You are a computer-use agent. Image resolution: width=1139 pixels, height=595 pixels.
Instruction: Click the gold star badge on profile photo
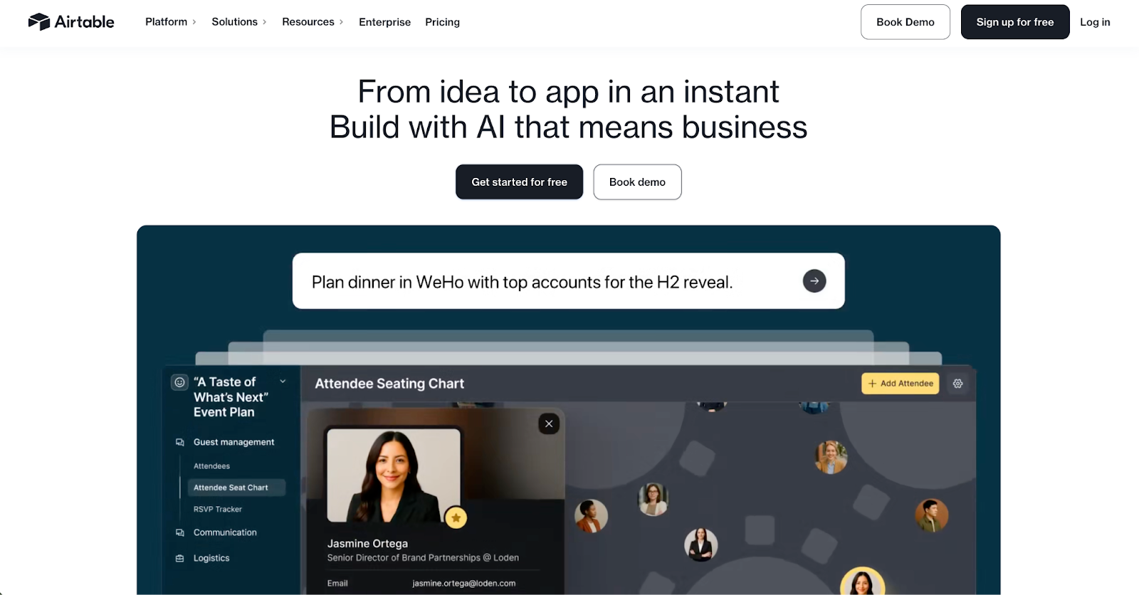point(456,517)
